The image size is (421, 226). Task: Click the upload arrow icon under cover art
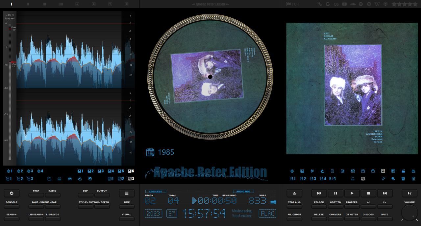tap(413, 179)
